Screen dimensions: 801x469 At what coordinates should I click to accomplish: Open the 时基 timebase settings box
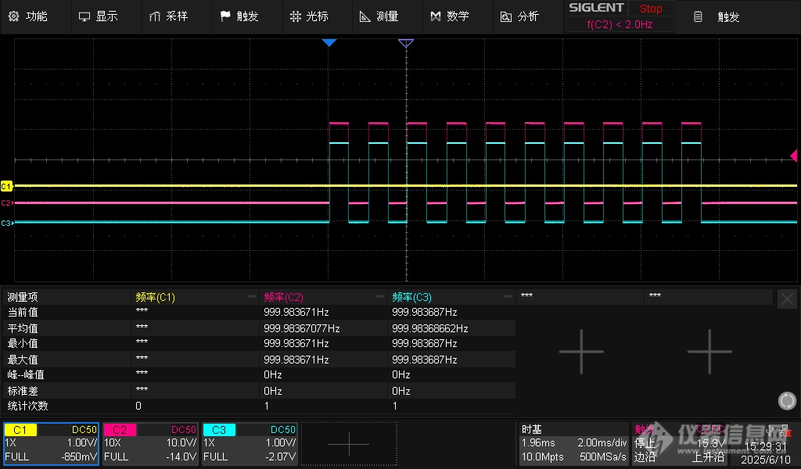[x=573, y=443]
